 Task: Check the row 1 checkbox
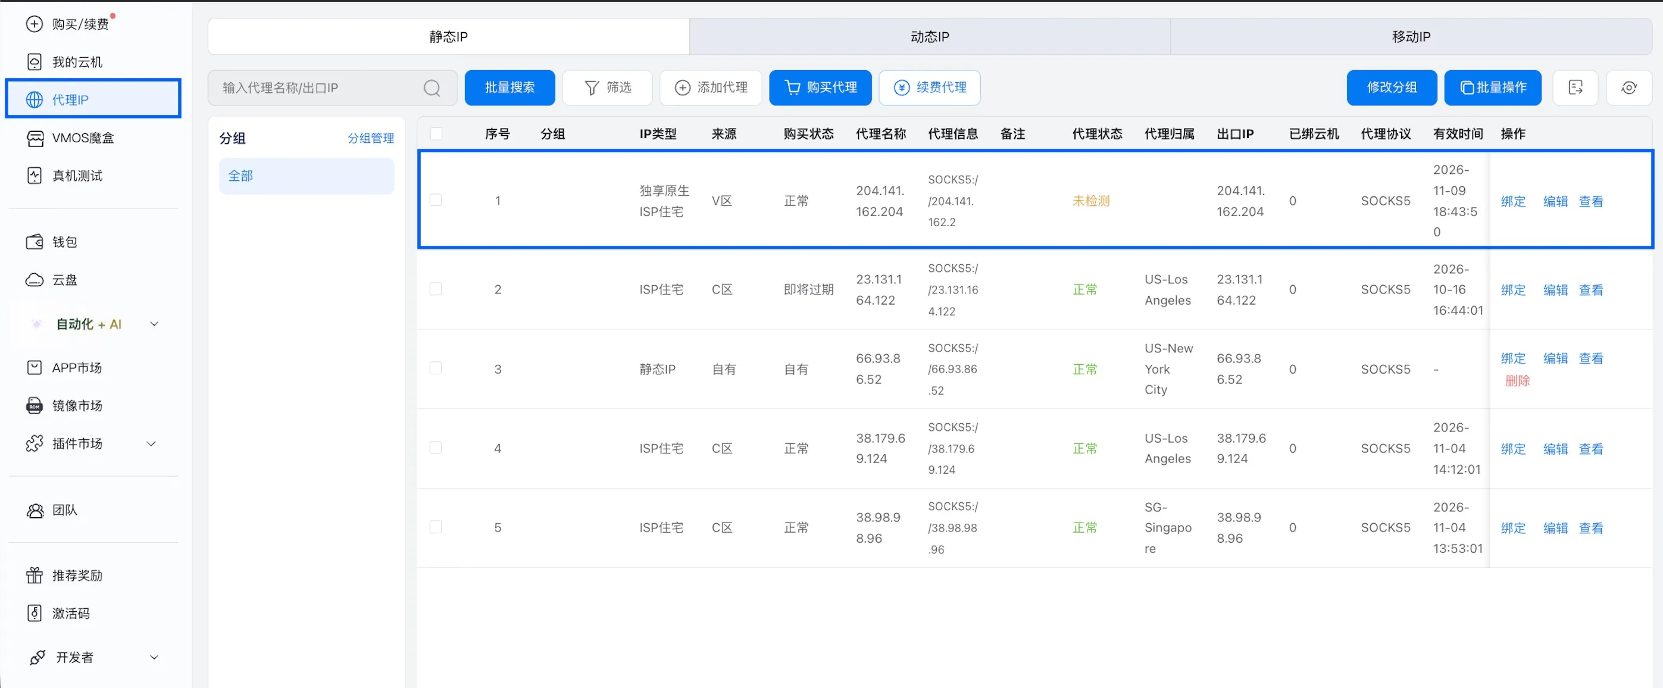(x=436, y=200)
